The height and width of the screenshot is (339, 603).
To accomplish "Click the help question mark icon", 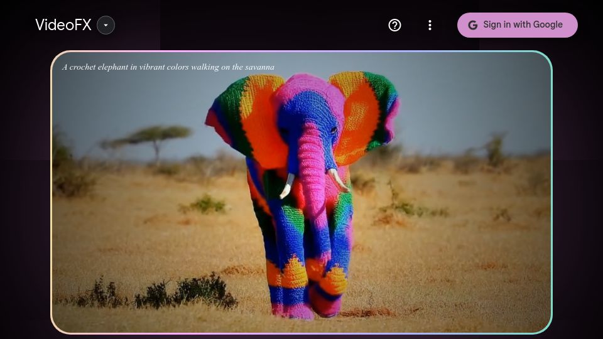I will [394, 25].
